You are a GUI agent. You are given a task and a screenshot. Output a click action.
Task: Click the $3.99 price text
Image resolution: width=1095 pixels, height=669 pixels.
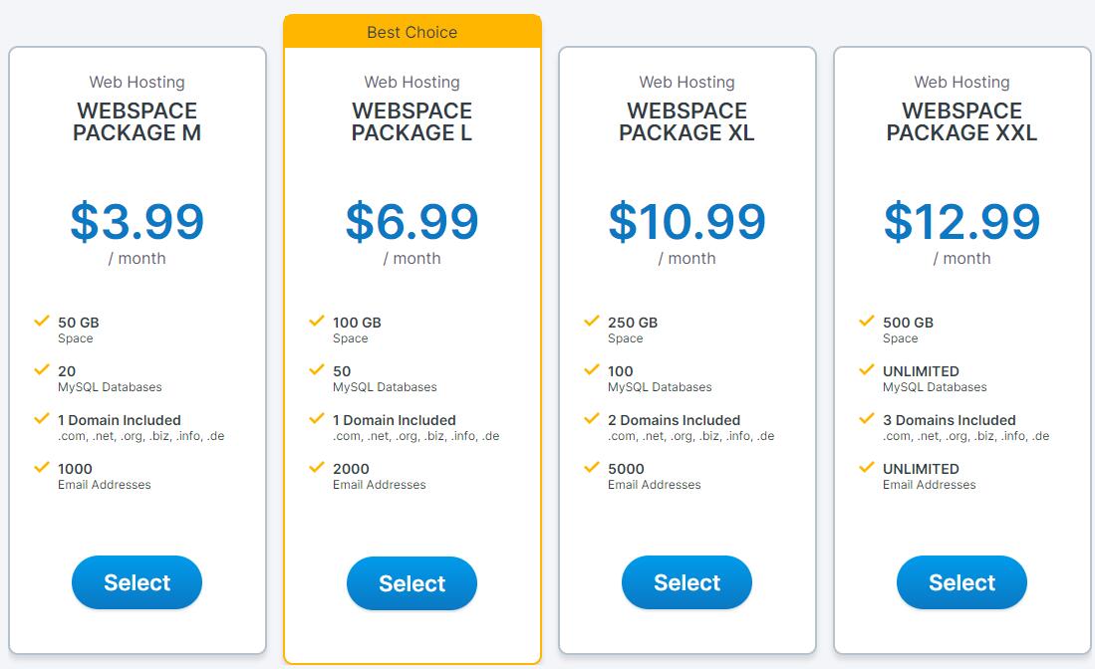click(x=137, y=222)
